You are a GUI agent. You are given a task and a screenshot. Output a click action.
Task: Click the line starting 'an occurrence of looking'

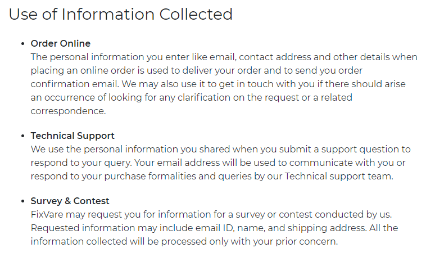(191, 97)
